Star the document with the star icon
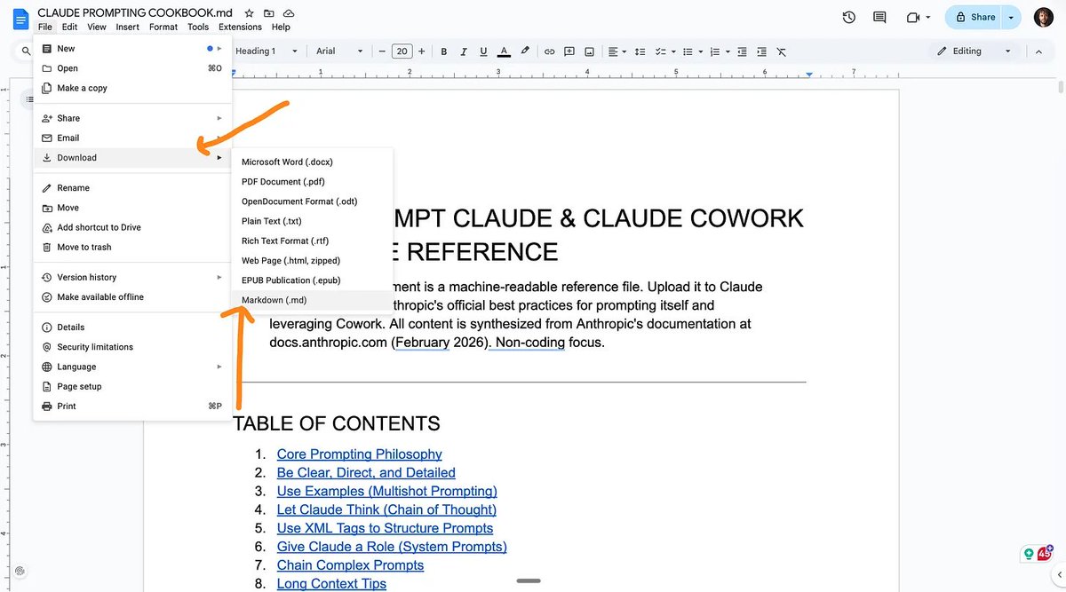 click(x=250, y=13)
